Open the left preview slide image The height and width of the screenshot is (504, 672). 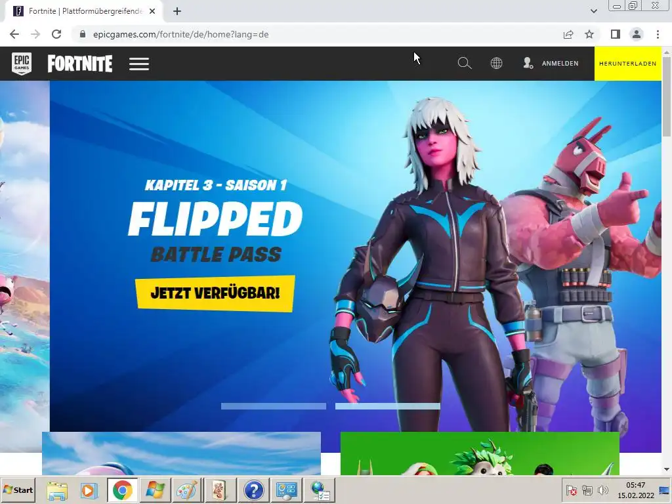tap(24, 266)
